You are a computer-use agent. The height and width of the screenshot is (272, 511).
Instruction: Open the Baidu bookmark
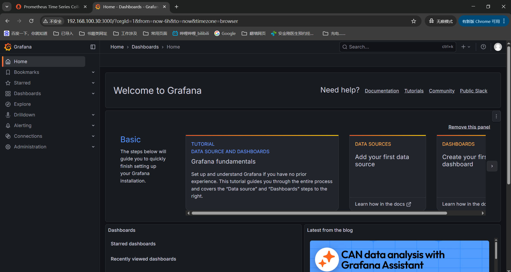click(x=26, y=33)
